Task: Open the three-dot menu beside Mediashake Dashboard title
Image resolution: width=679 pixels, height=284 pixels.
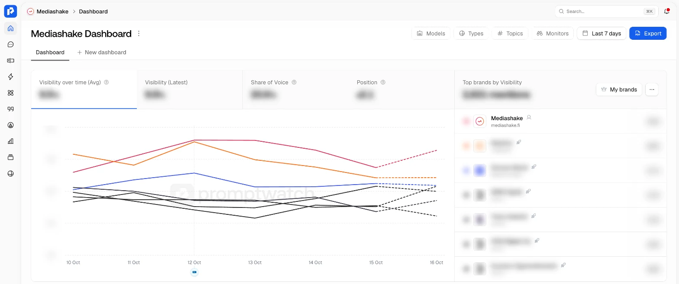Action: [x=139, y=34]
